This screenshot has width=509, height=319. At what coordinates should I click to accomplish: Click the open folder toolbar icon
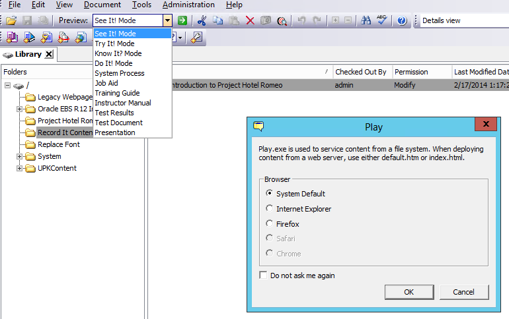11,21
